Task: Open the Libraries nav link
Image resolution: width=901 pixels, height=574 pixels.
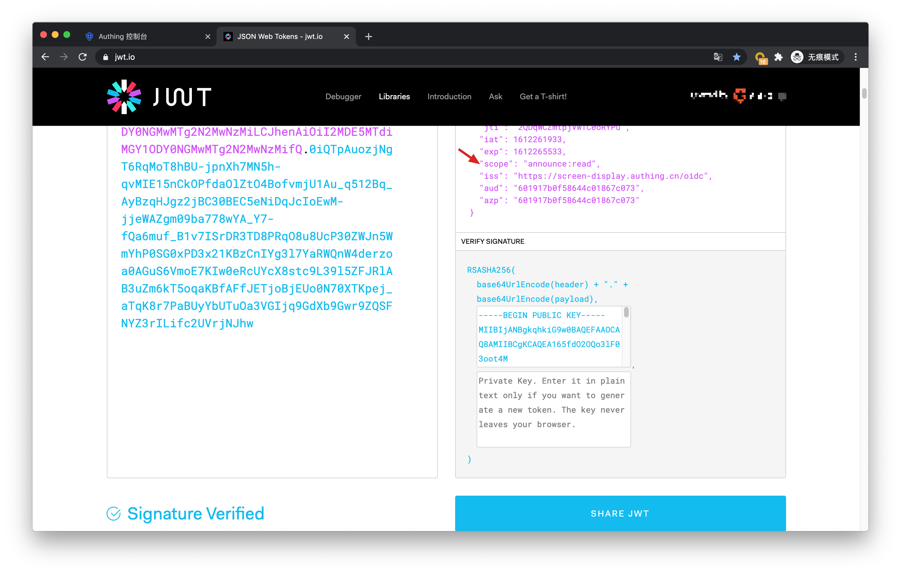Action: [x=394, y=97]
